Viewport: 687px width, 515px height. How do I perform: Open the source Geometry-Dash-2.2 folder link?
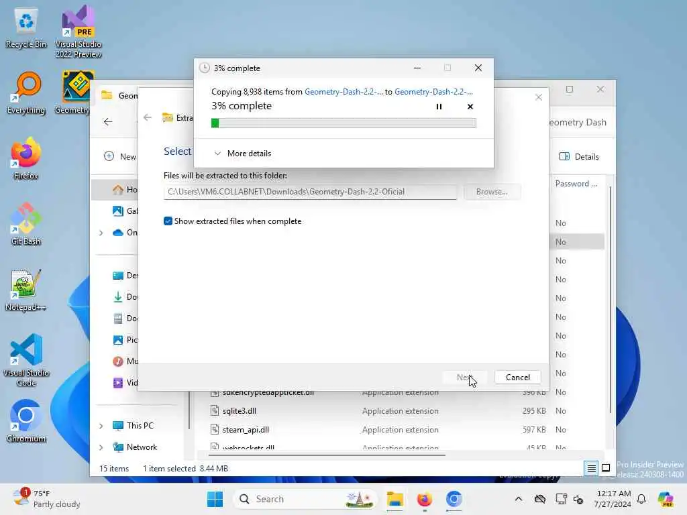(343, 91)
